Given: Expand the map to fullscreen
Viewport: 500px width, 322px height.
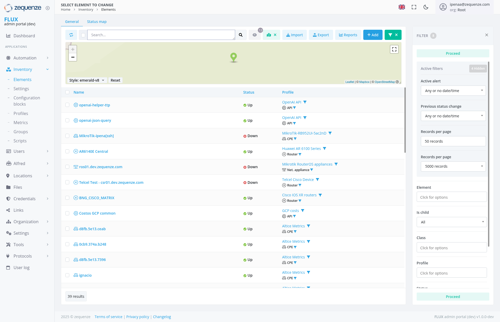Looking at the screenshot, I should tap(394, 49).
